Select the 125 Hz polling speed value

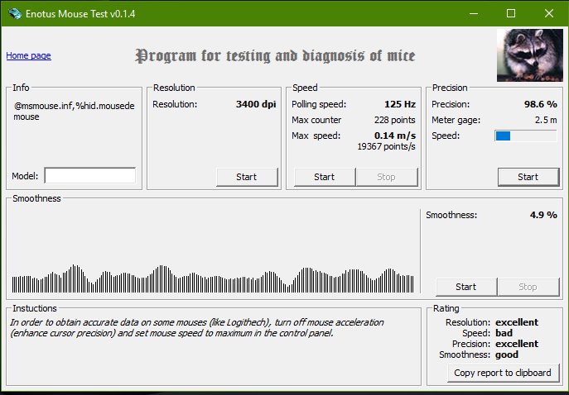click(399, 104)
